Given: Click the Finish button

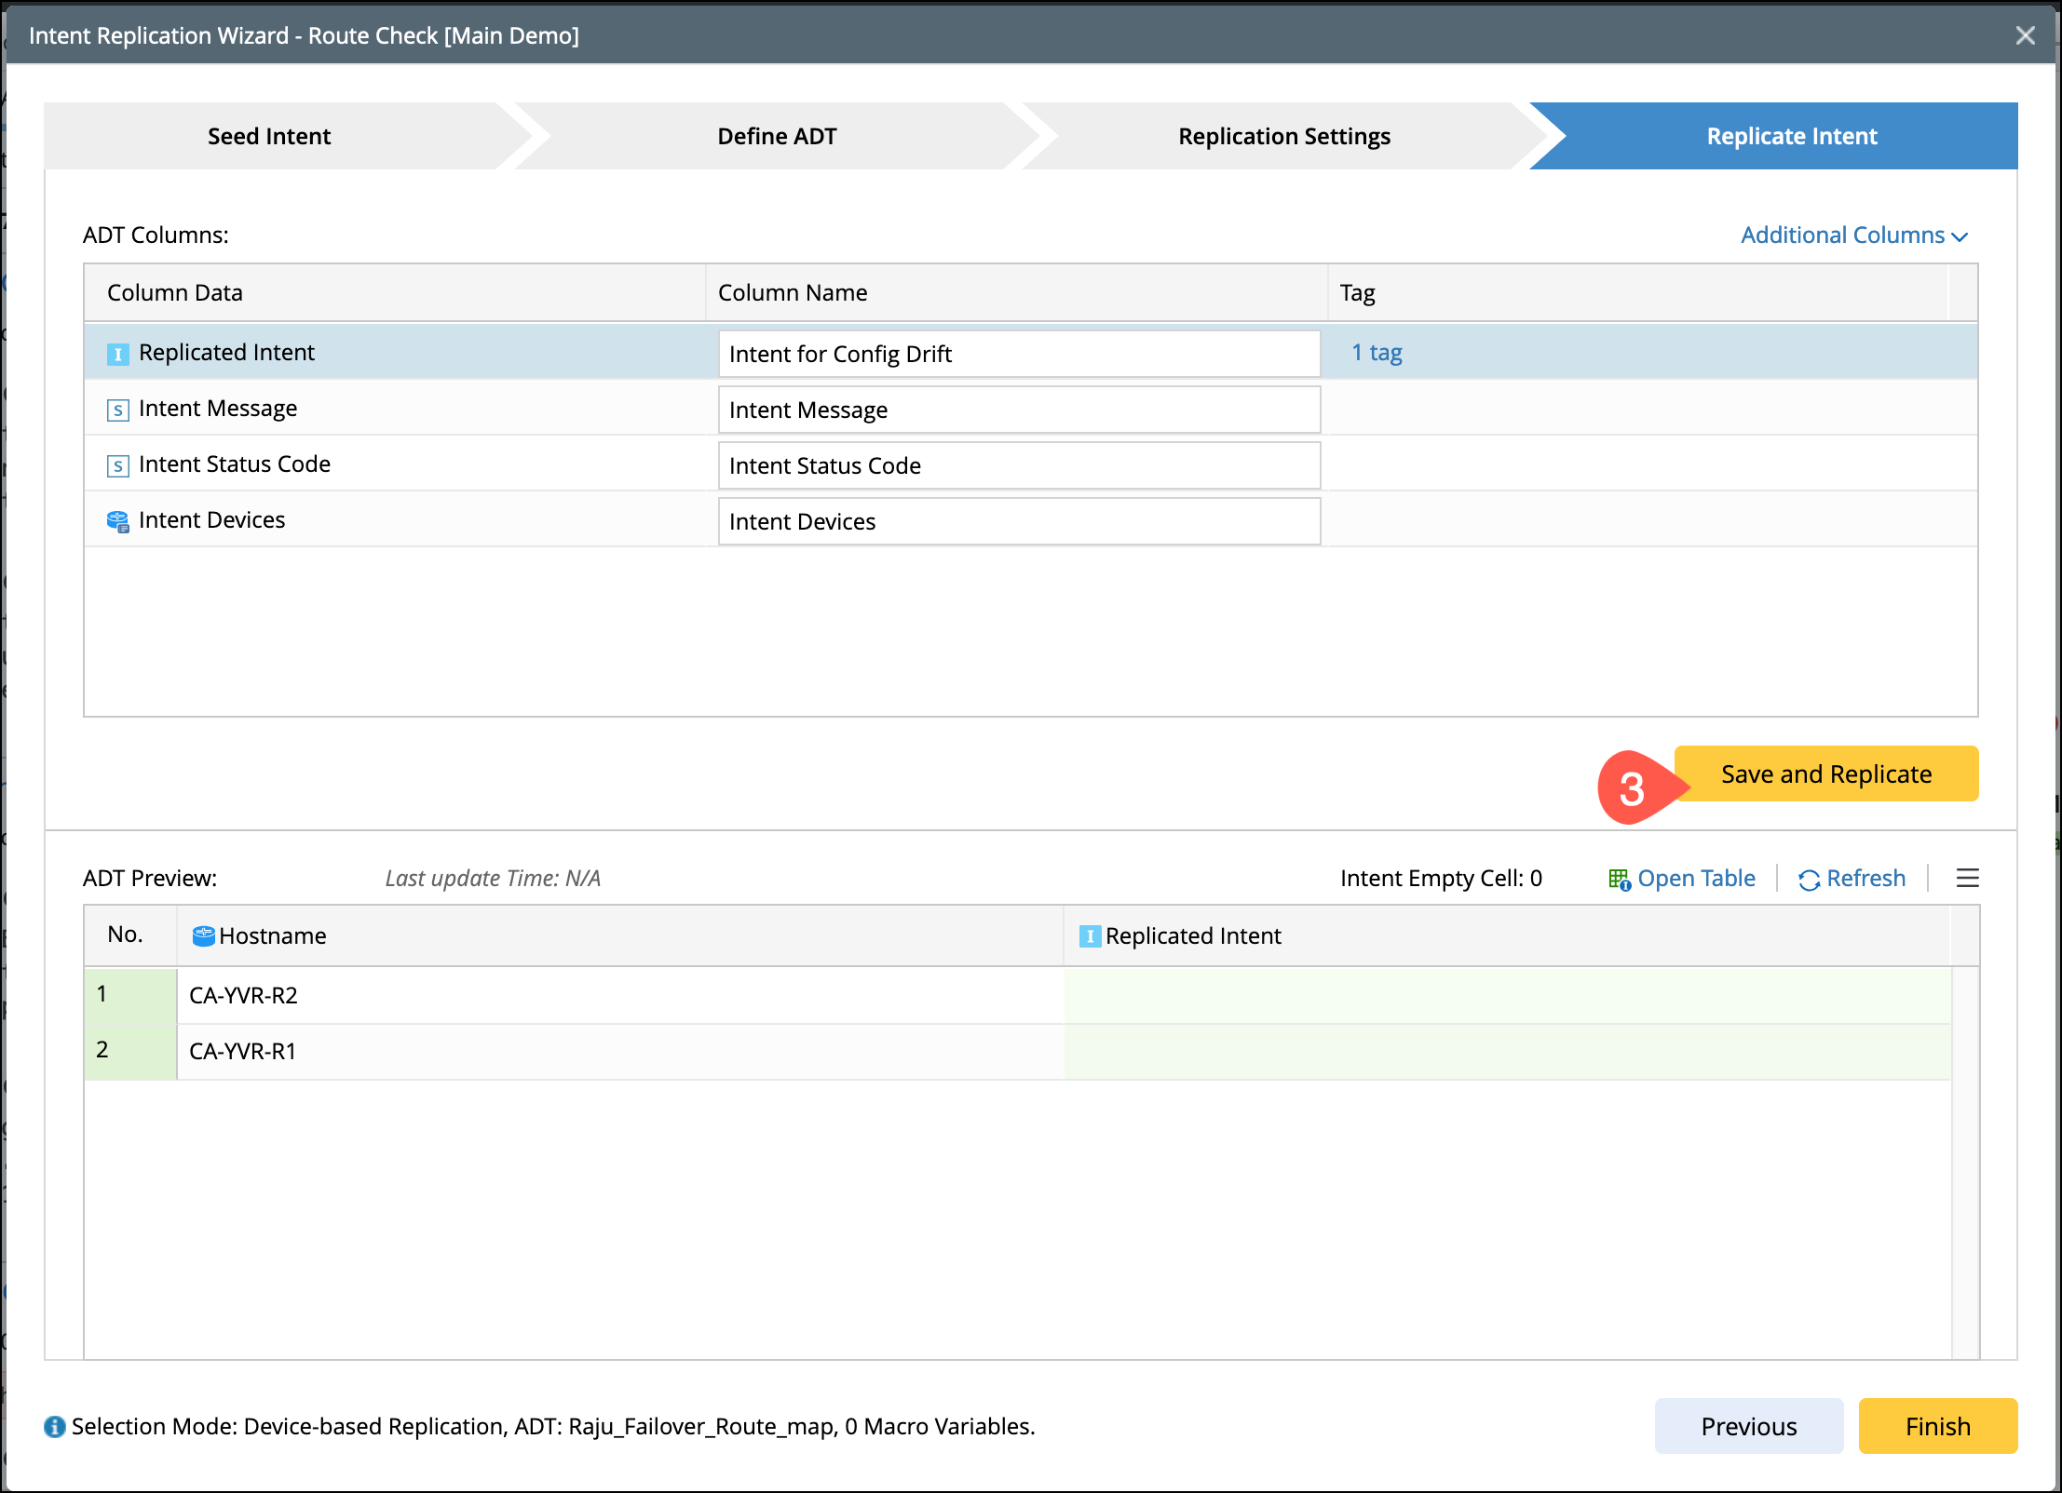Looking at the screenshot, I should coord(1937,1426).
